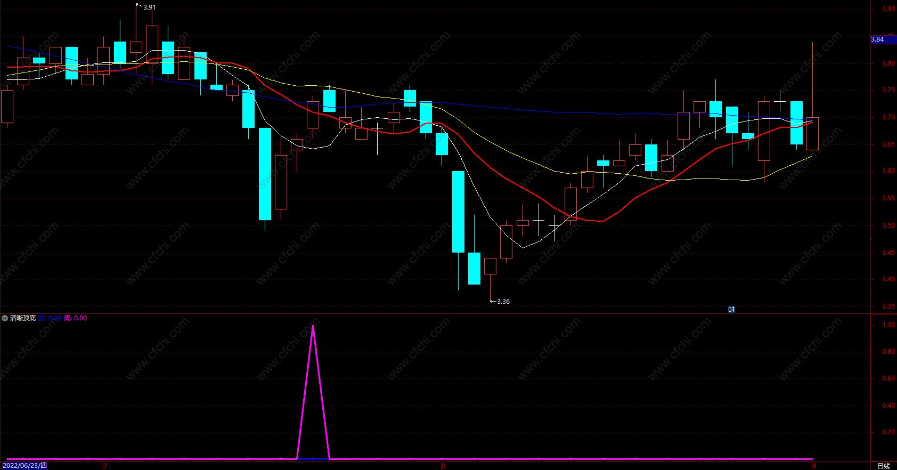Click the highlighted 3.84 price tag
This screenshot has height=470, width=897.
click(x=883, y=39)
